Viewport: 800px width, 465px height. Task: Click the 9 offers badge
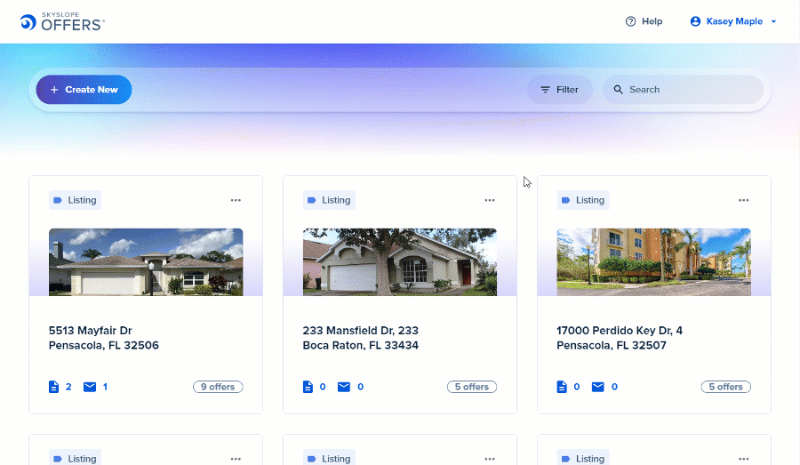point(218,387)
